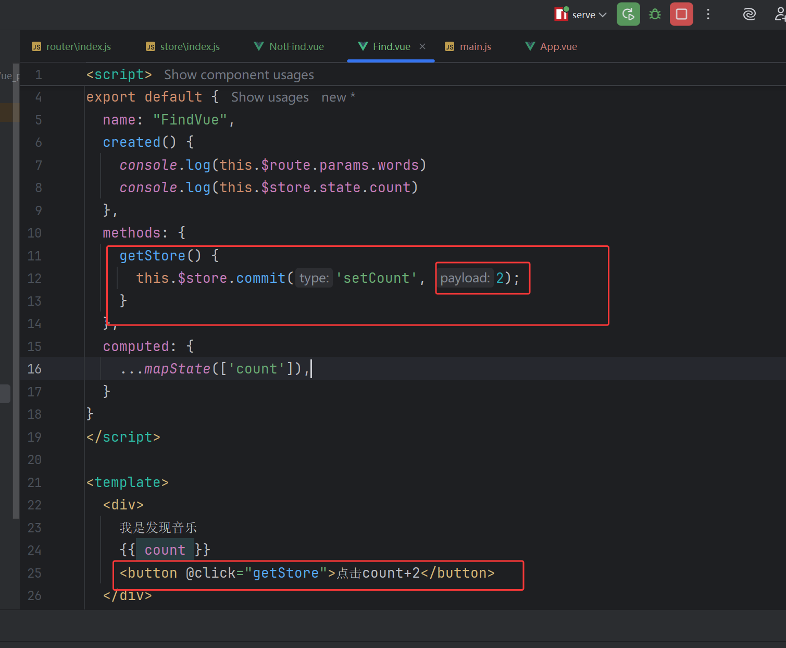Click the 我是发现音乐 text line
This screenshot has width=786, height=648.
pyautogui.click(x=158, y=528)
